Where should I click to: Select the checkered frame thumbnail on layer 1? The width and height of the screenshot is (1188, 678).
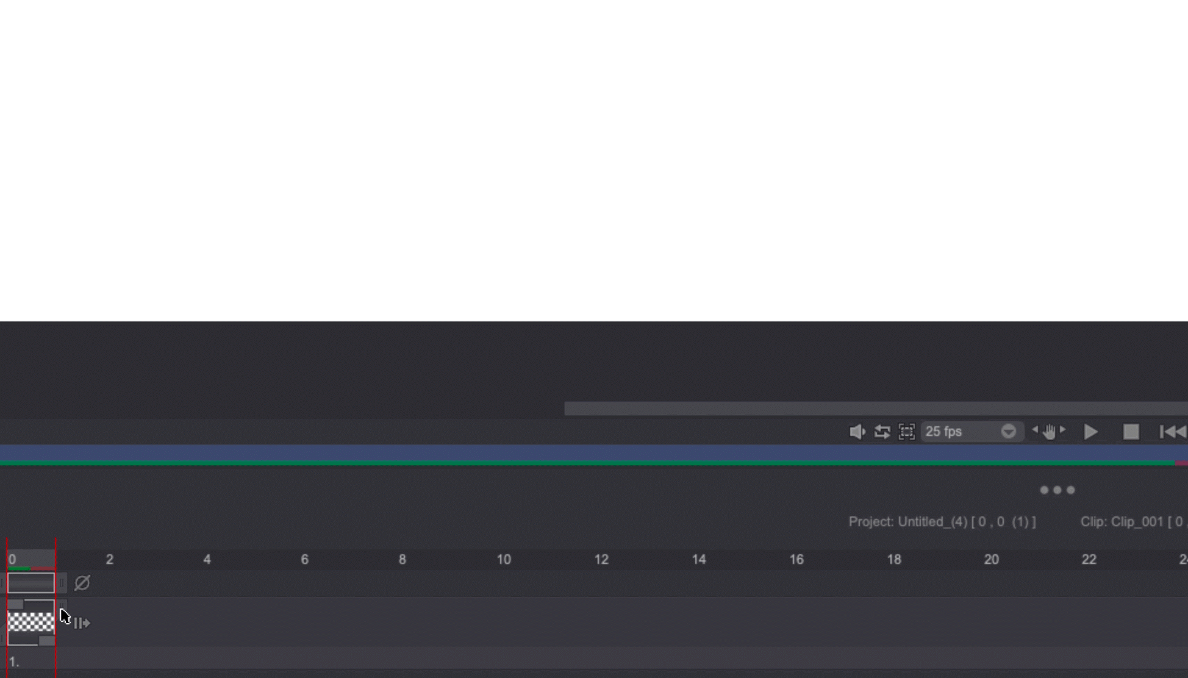(x=31, y=621)
